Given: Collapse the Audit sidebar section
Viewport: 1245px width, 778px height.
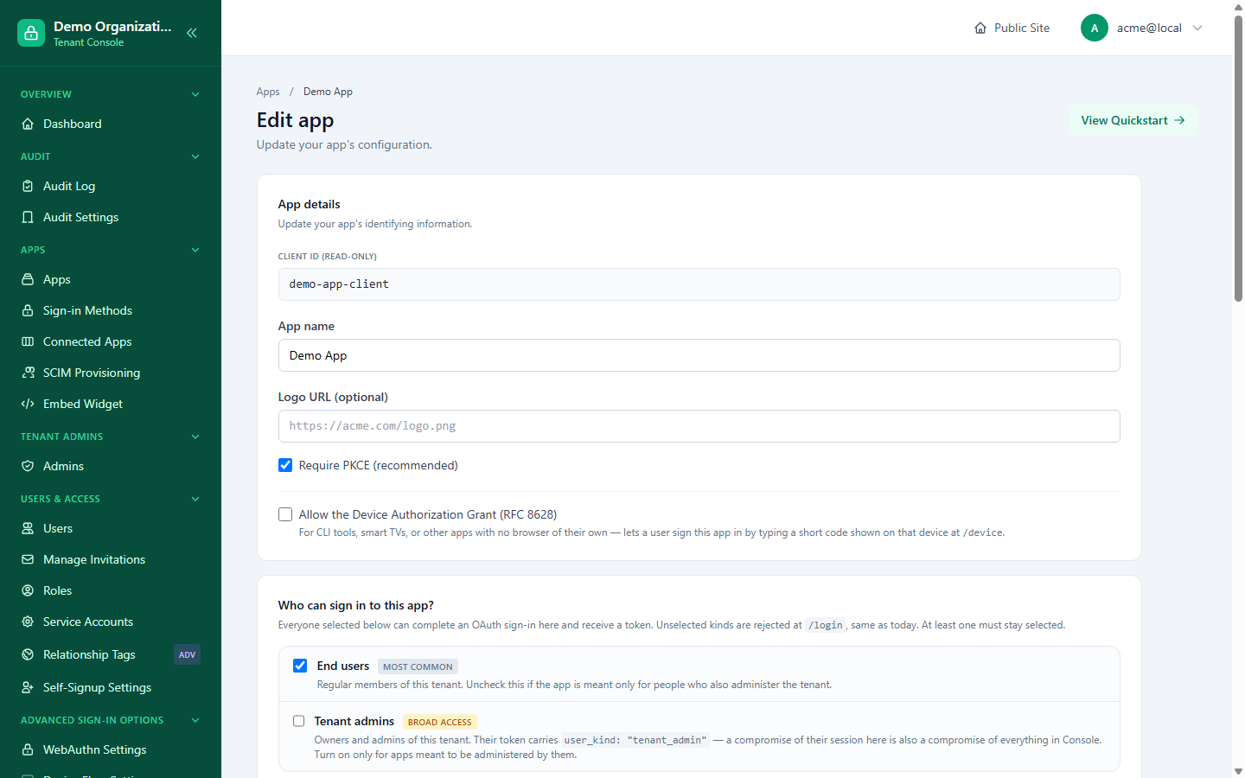Looking at the screenshot, I should click(x=195, y=156).
